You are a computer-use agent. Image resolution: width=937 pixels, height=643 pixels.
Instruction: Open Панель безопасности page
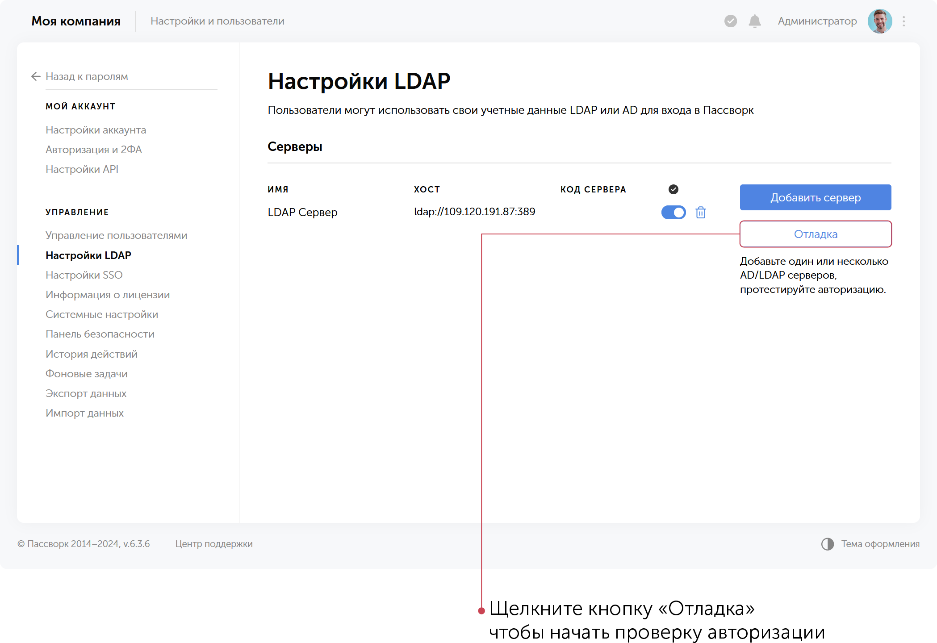(100, 334)
